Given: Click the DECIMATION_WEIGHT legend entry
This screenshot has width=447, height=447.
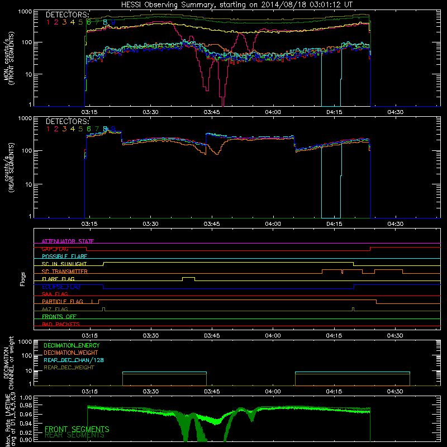Looking at the screenshot, I should pyautogui.click(x=71, y=353).
